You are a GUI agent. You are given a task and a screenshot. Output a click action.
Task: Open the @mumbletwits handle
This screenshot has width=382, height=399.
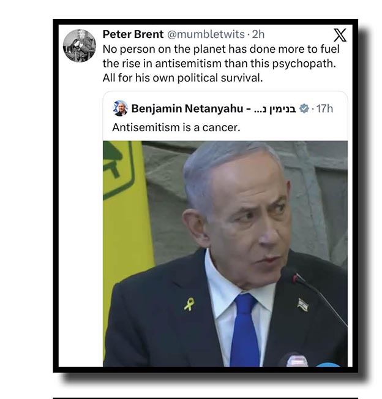(206, 34)
